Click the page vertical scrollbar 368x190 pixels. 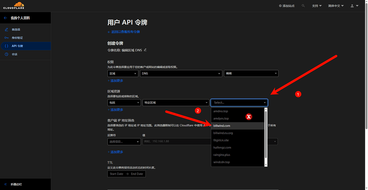(x=366, y=66)
